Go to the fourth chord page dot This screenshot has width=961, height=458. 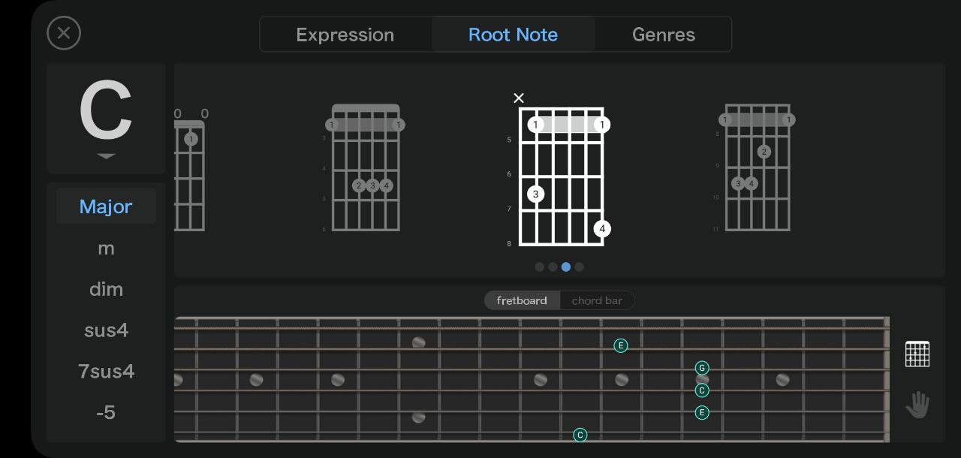coord(579,267)
